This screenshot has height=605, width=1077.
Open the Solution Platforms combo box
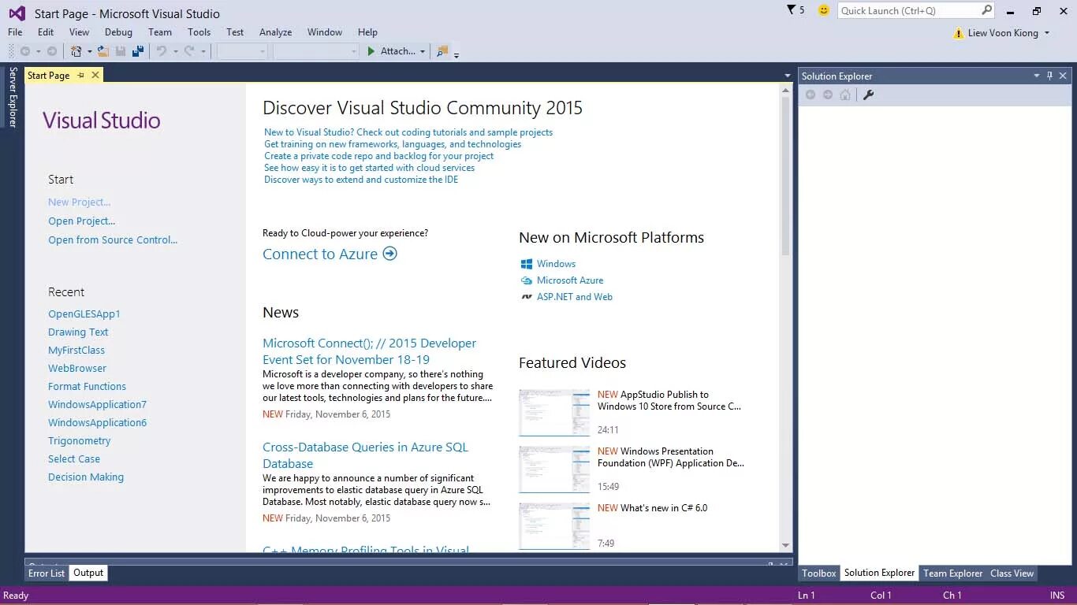pyautogui.click(x=316, y=51)
